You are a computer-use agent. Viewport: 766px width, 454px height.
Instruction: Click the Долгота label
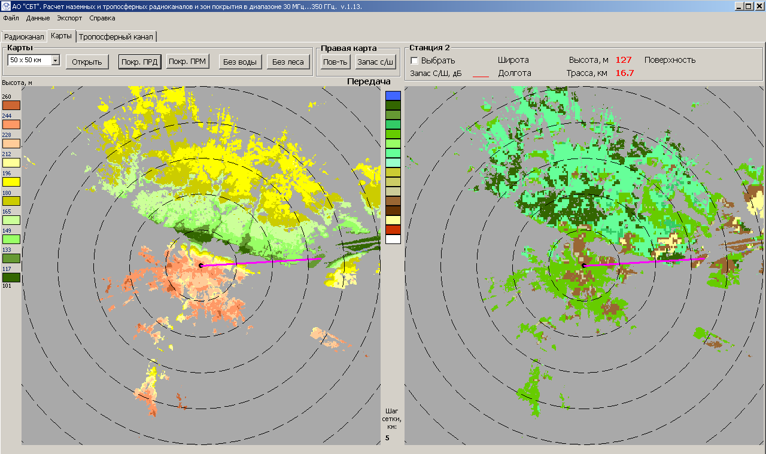point(515,74)
